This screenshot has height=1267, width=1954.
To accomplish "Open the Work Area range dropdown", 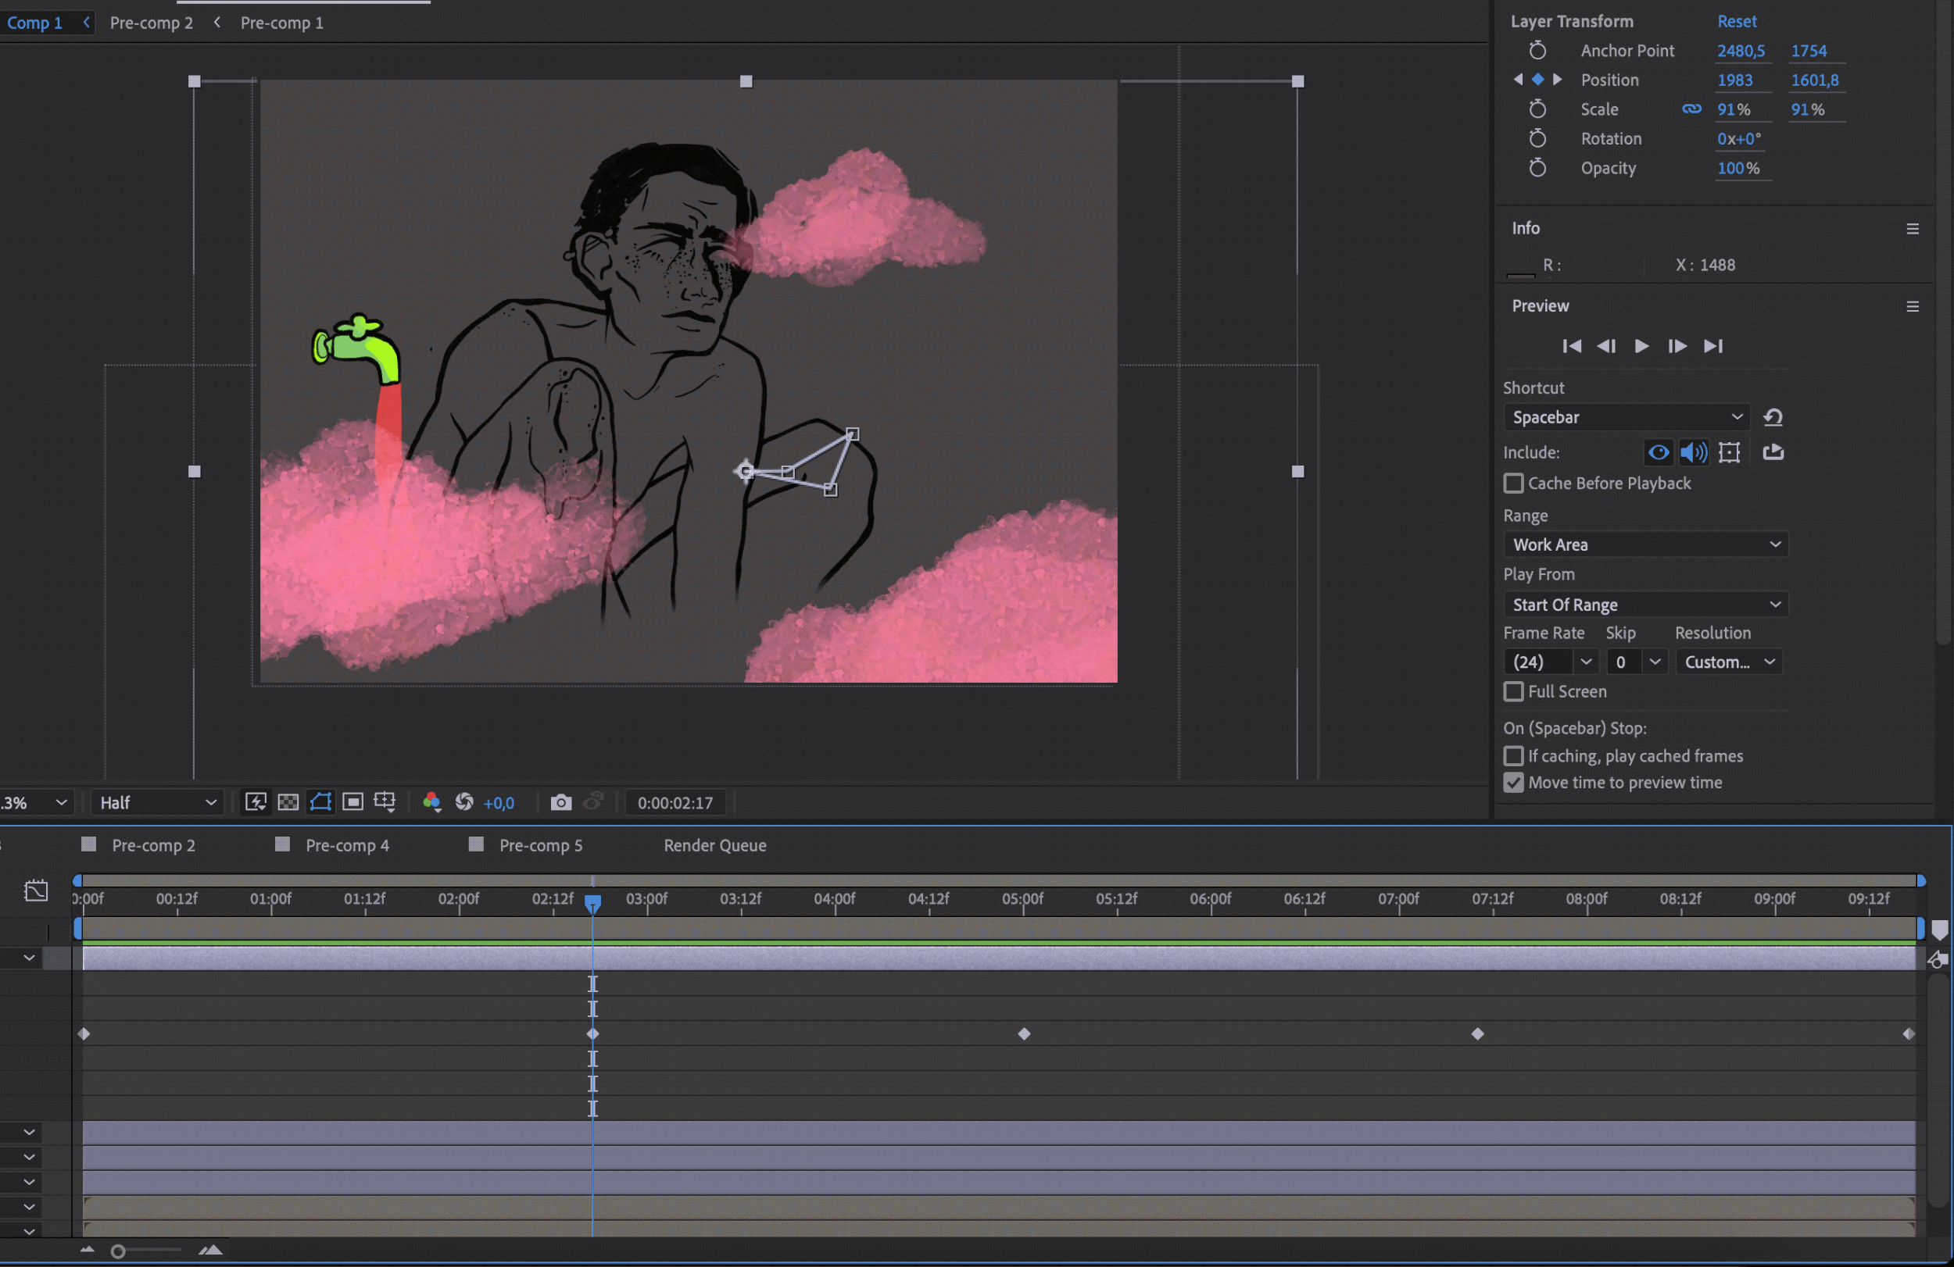I will (1644, 544).
